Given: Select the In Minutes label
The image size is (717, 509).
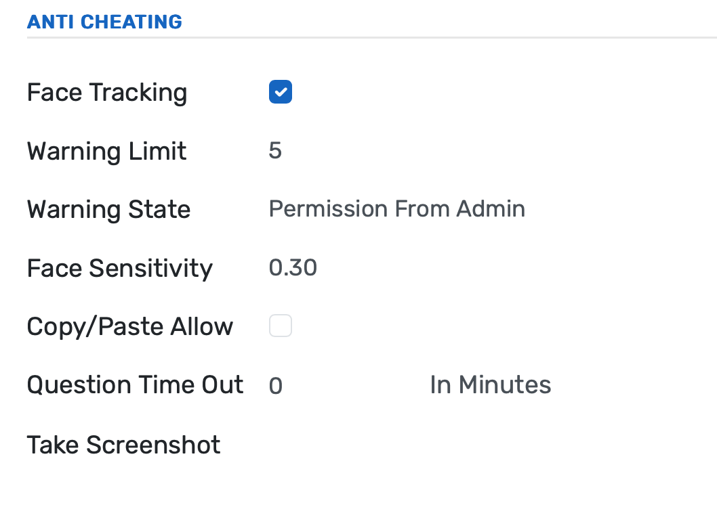Looking at the screenshot, I should (490, 384).
